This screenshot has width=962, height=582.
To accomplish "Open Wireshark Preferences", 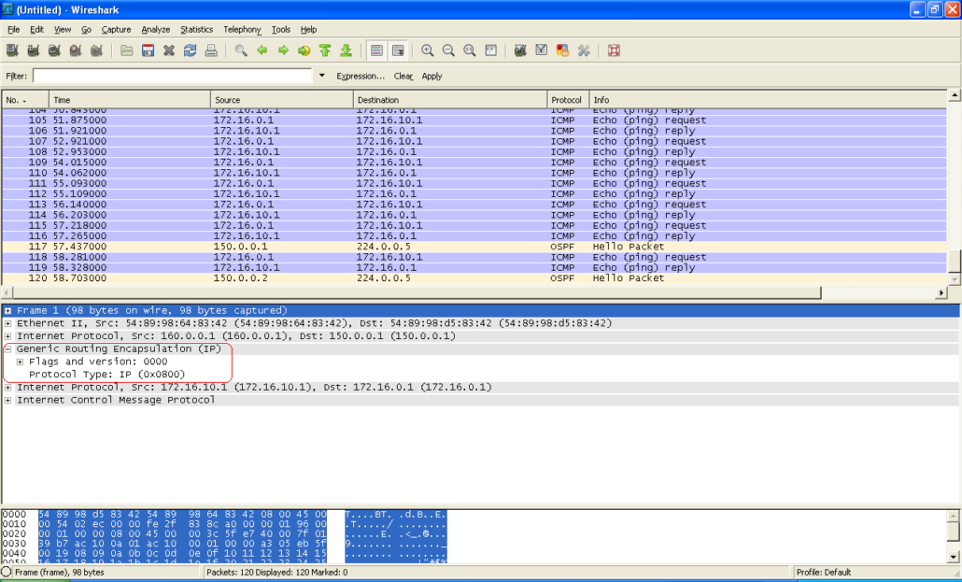I will pos(584,50).
